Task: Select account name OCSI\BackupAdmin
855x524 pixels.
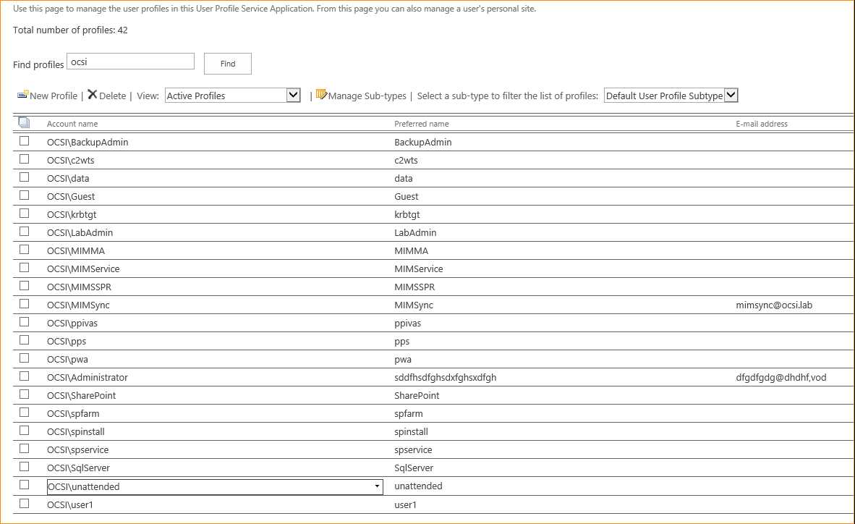Action: [x=88, y=143]
